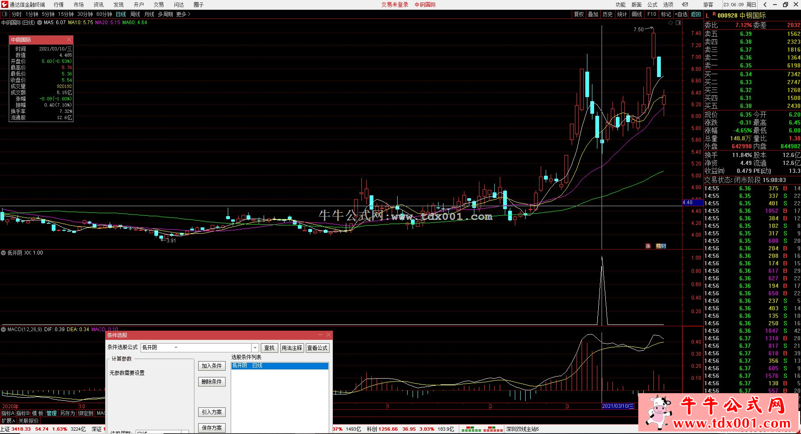Switch to 5分钟 chart period
The image size is (801, 434).
click(x=48, y=14)
